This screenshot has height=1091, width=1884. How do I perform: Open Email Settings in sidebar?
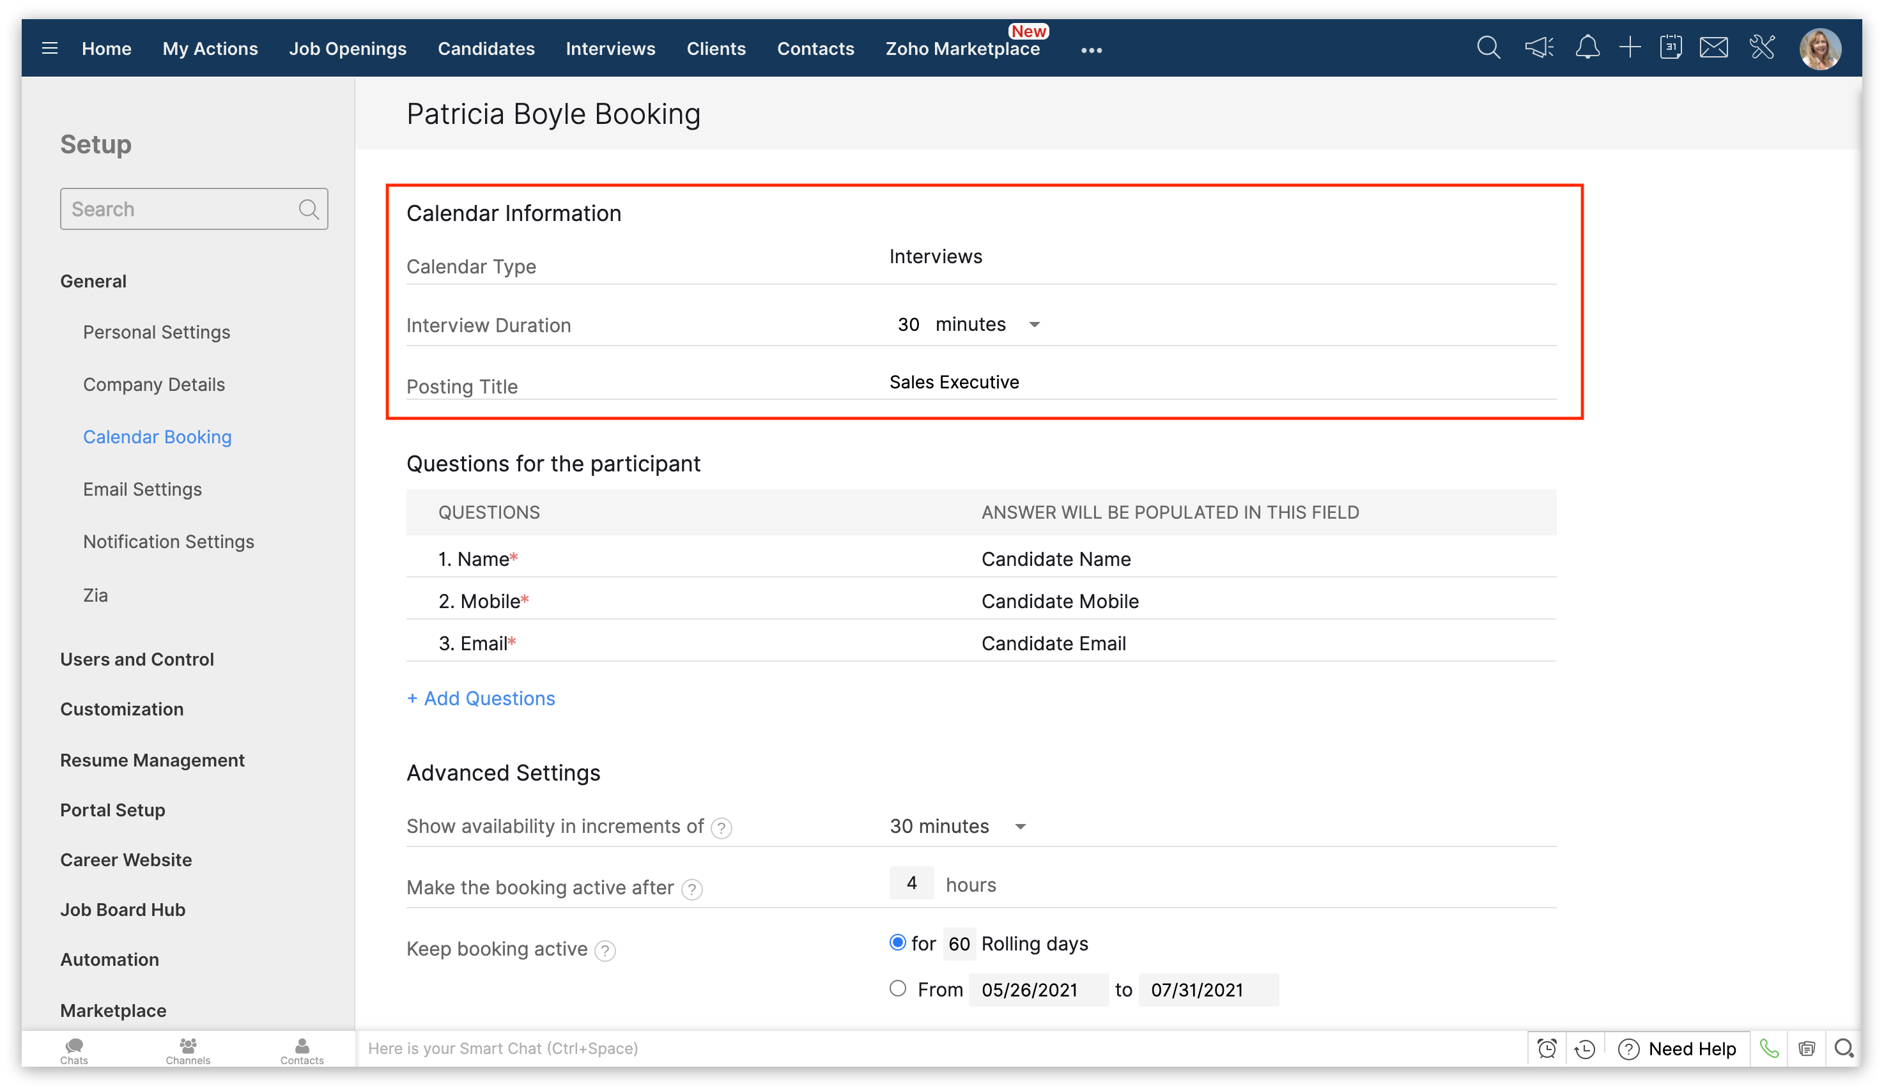point(142,489)
